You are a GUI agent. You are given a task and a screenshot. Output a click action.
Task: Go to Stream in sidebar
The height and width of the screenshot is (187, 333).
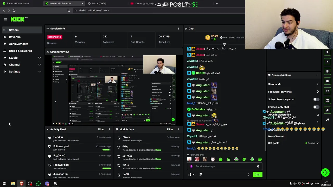pos(22,30)
